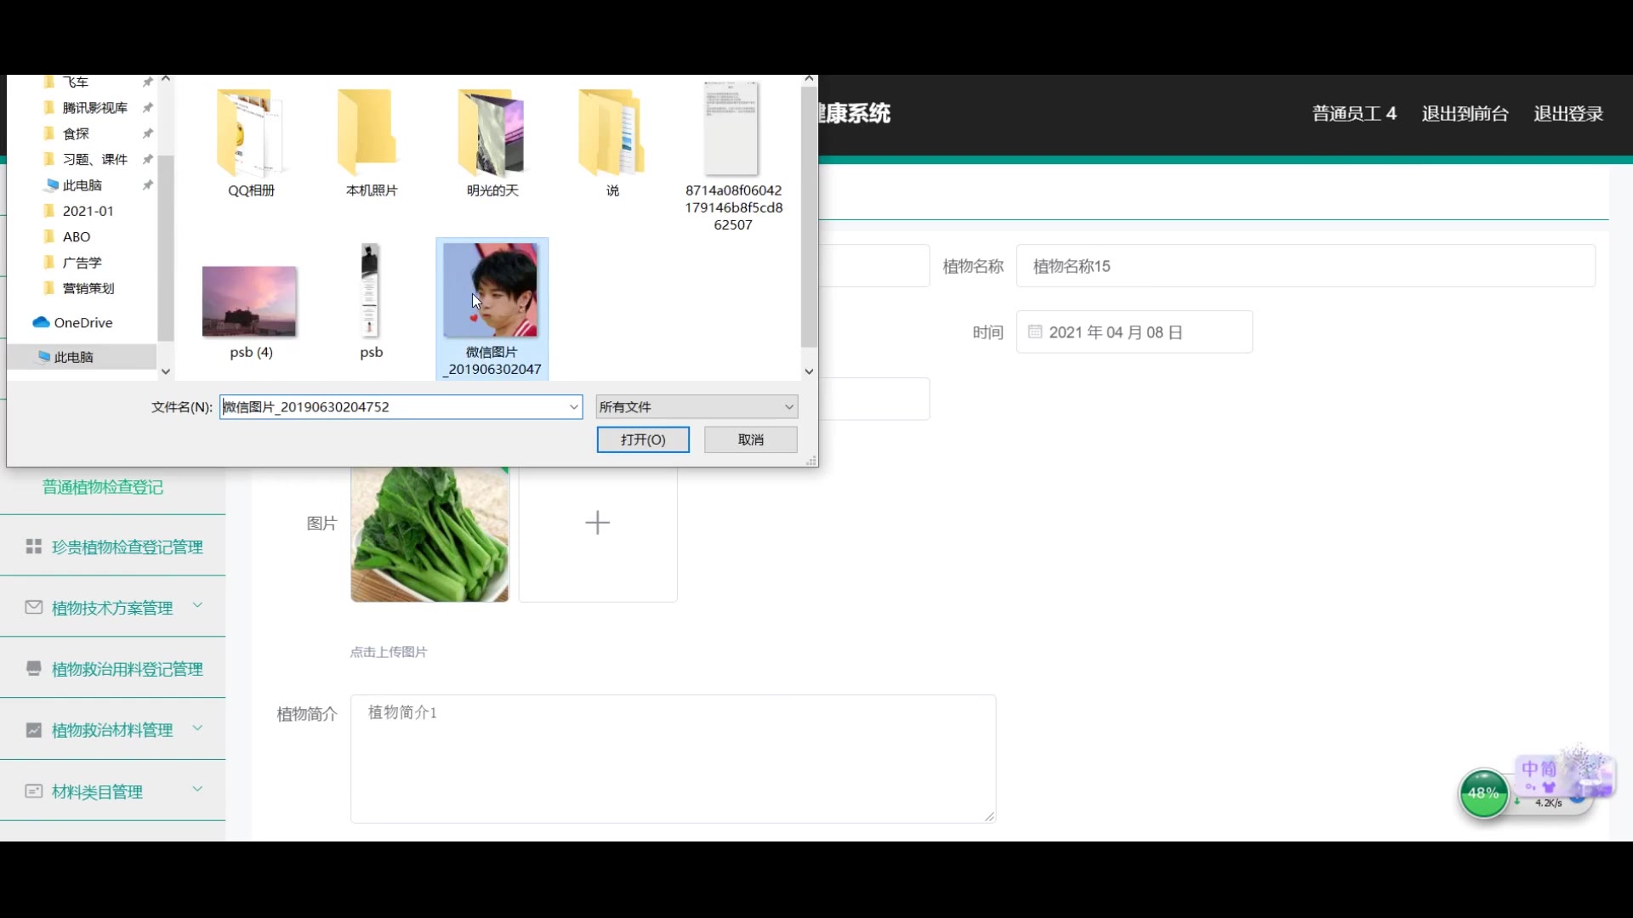Click 退出登录 link in header

pos(1568,114)
